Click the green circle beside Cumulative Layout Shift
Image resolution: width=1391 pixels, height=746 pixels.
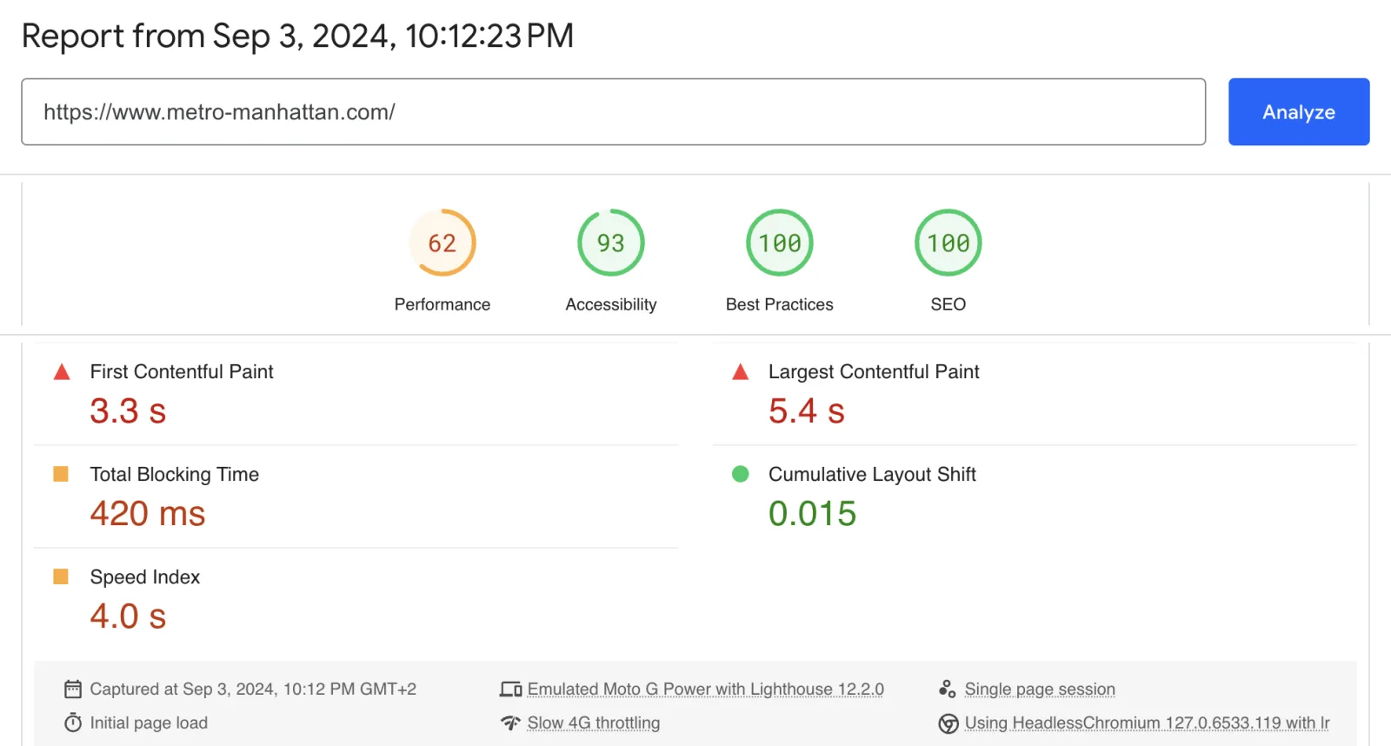(x=740, y=474)
